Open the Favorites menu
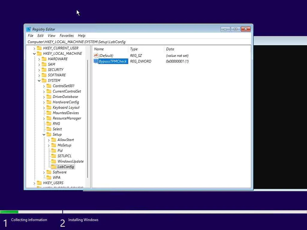This screenshot has width=307, height=230. coord(67,36)
